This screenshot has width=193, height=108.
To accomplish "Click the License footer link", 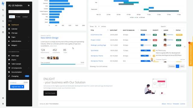I will 182,104.
